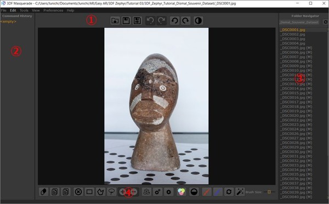Select _DSC0033.jpg (M) in the file list
Screen dimensions: 329x204
296,165
